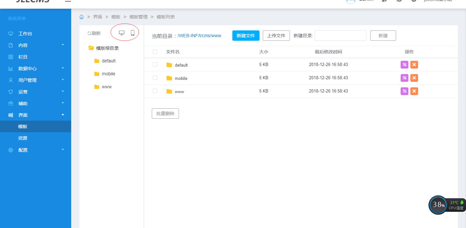Viewport: 466px width, 228px height.
Task: Click the 上传文件 button
Action: tap(276, 36)
